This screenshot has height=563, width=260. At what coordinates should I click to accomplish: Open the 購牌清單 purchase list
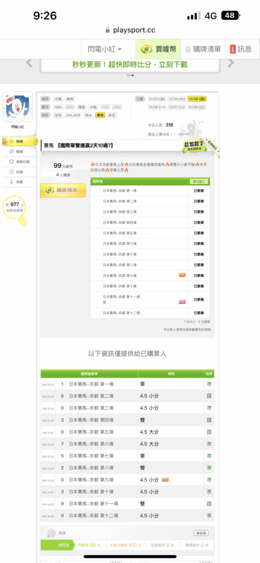(203, 49)
